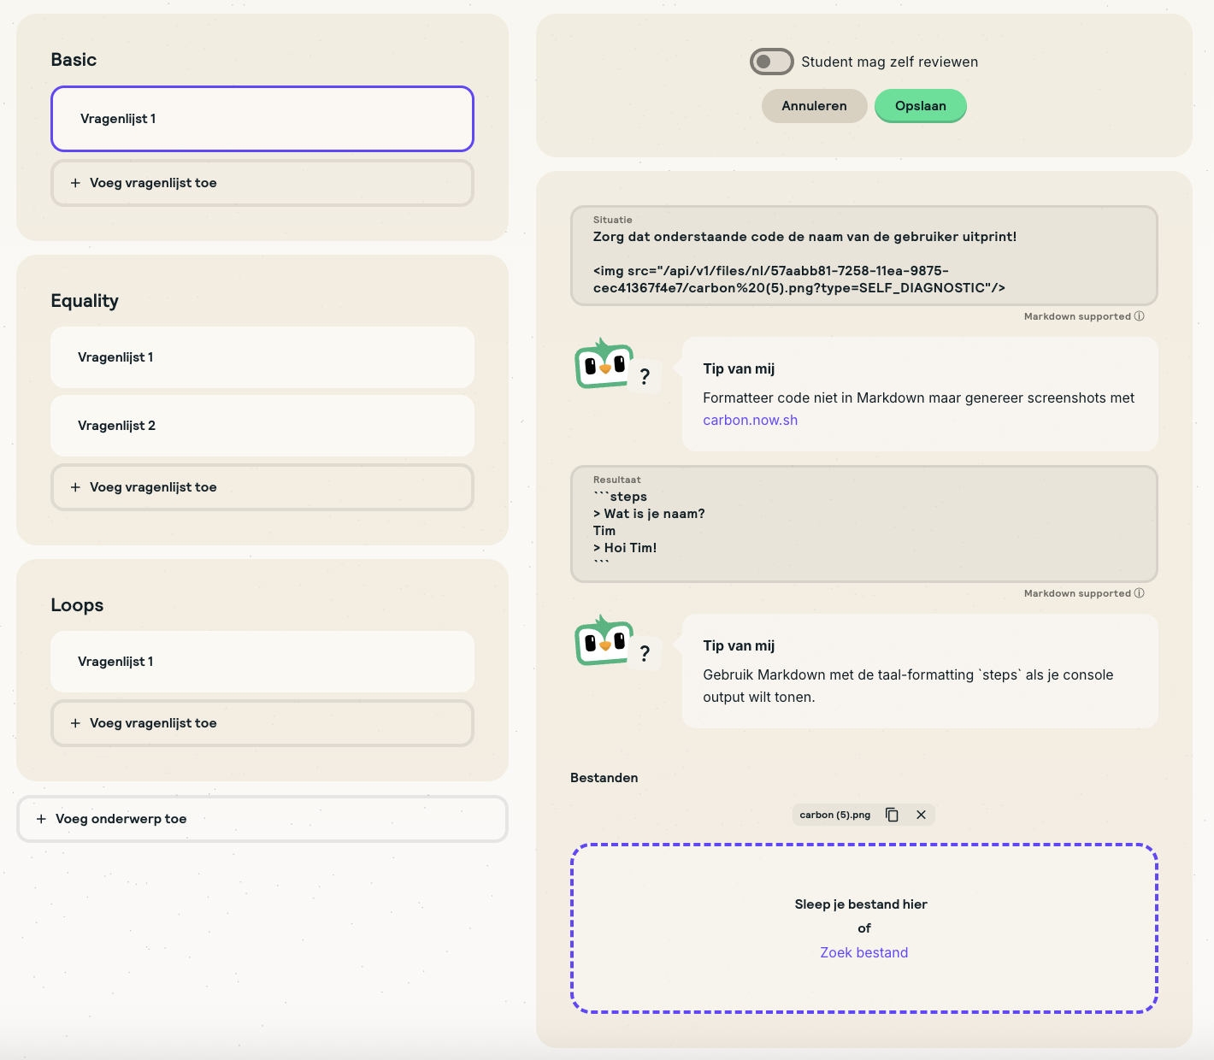Select Vragenlijst 1 under Loops
This screenshot has height=1060, width=1214.
[x=262, y=662]
